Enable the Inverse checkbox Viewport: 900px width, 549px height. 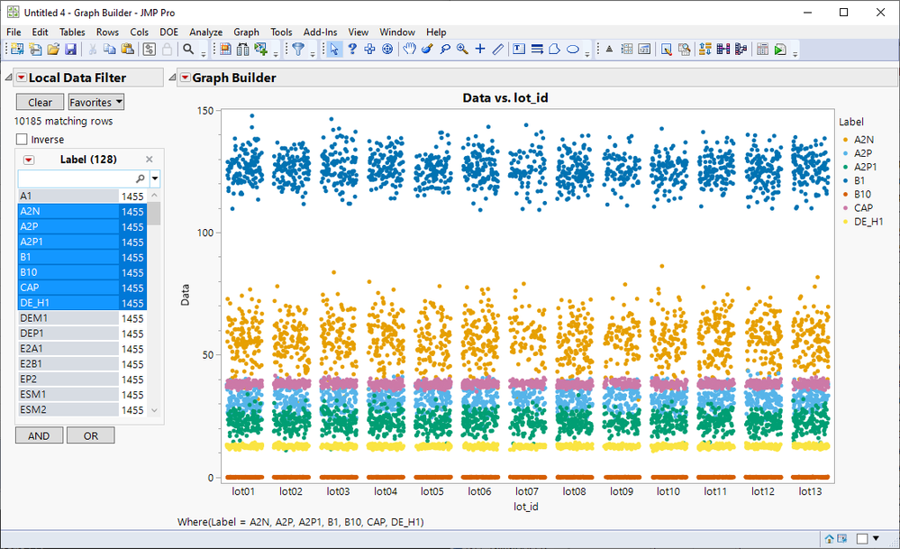pos(22,140)
